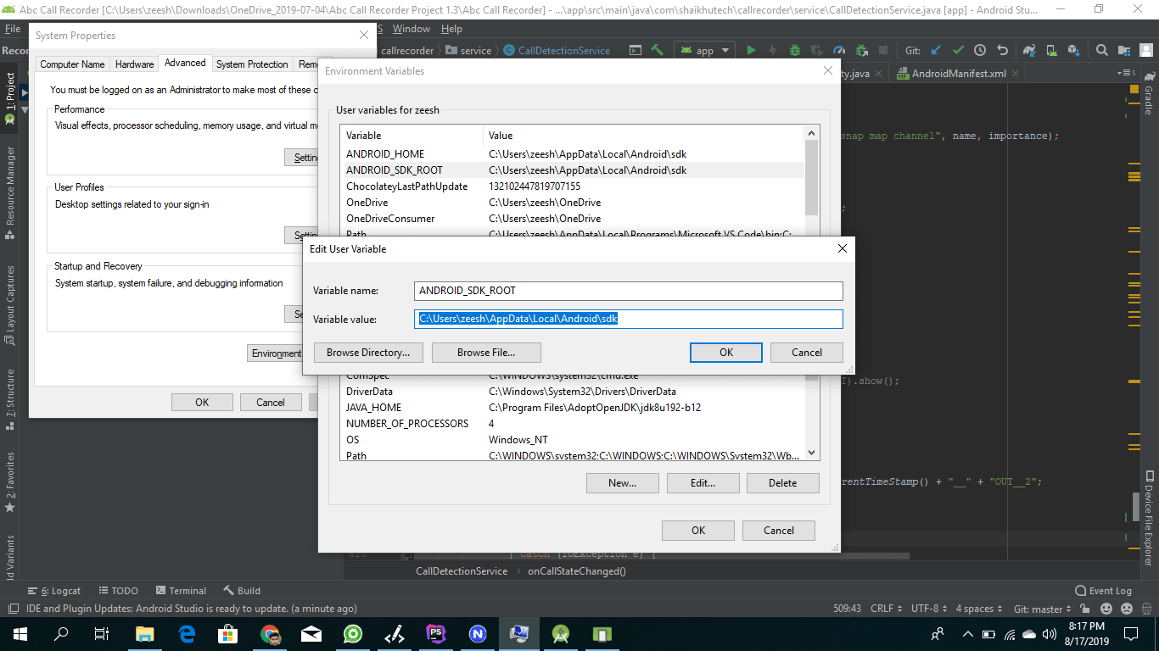Open Microsoft Edge from the taskbar
Viewport: 1159px width, 651px height.
tap(188, 633)
